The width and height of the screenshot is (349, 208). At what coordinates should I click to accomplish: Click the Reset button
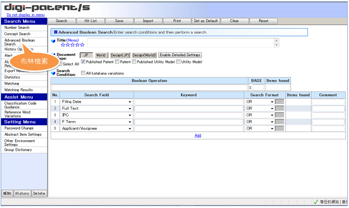263,21
